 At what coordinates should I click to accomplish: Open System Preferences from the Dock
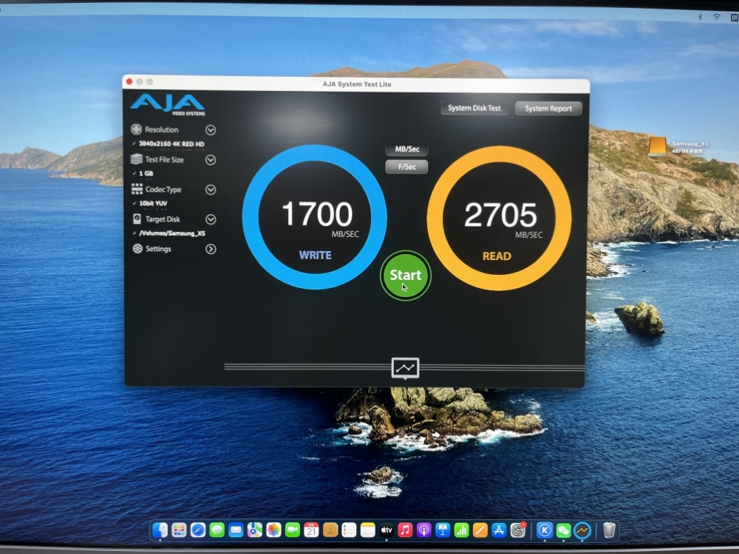pyautogui.click(x=518, y=530)
